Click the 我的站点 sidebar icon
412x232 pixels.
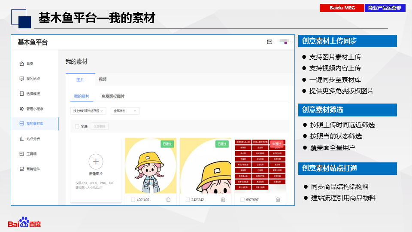tap(21, 79)
